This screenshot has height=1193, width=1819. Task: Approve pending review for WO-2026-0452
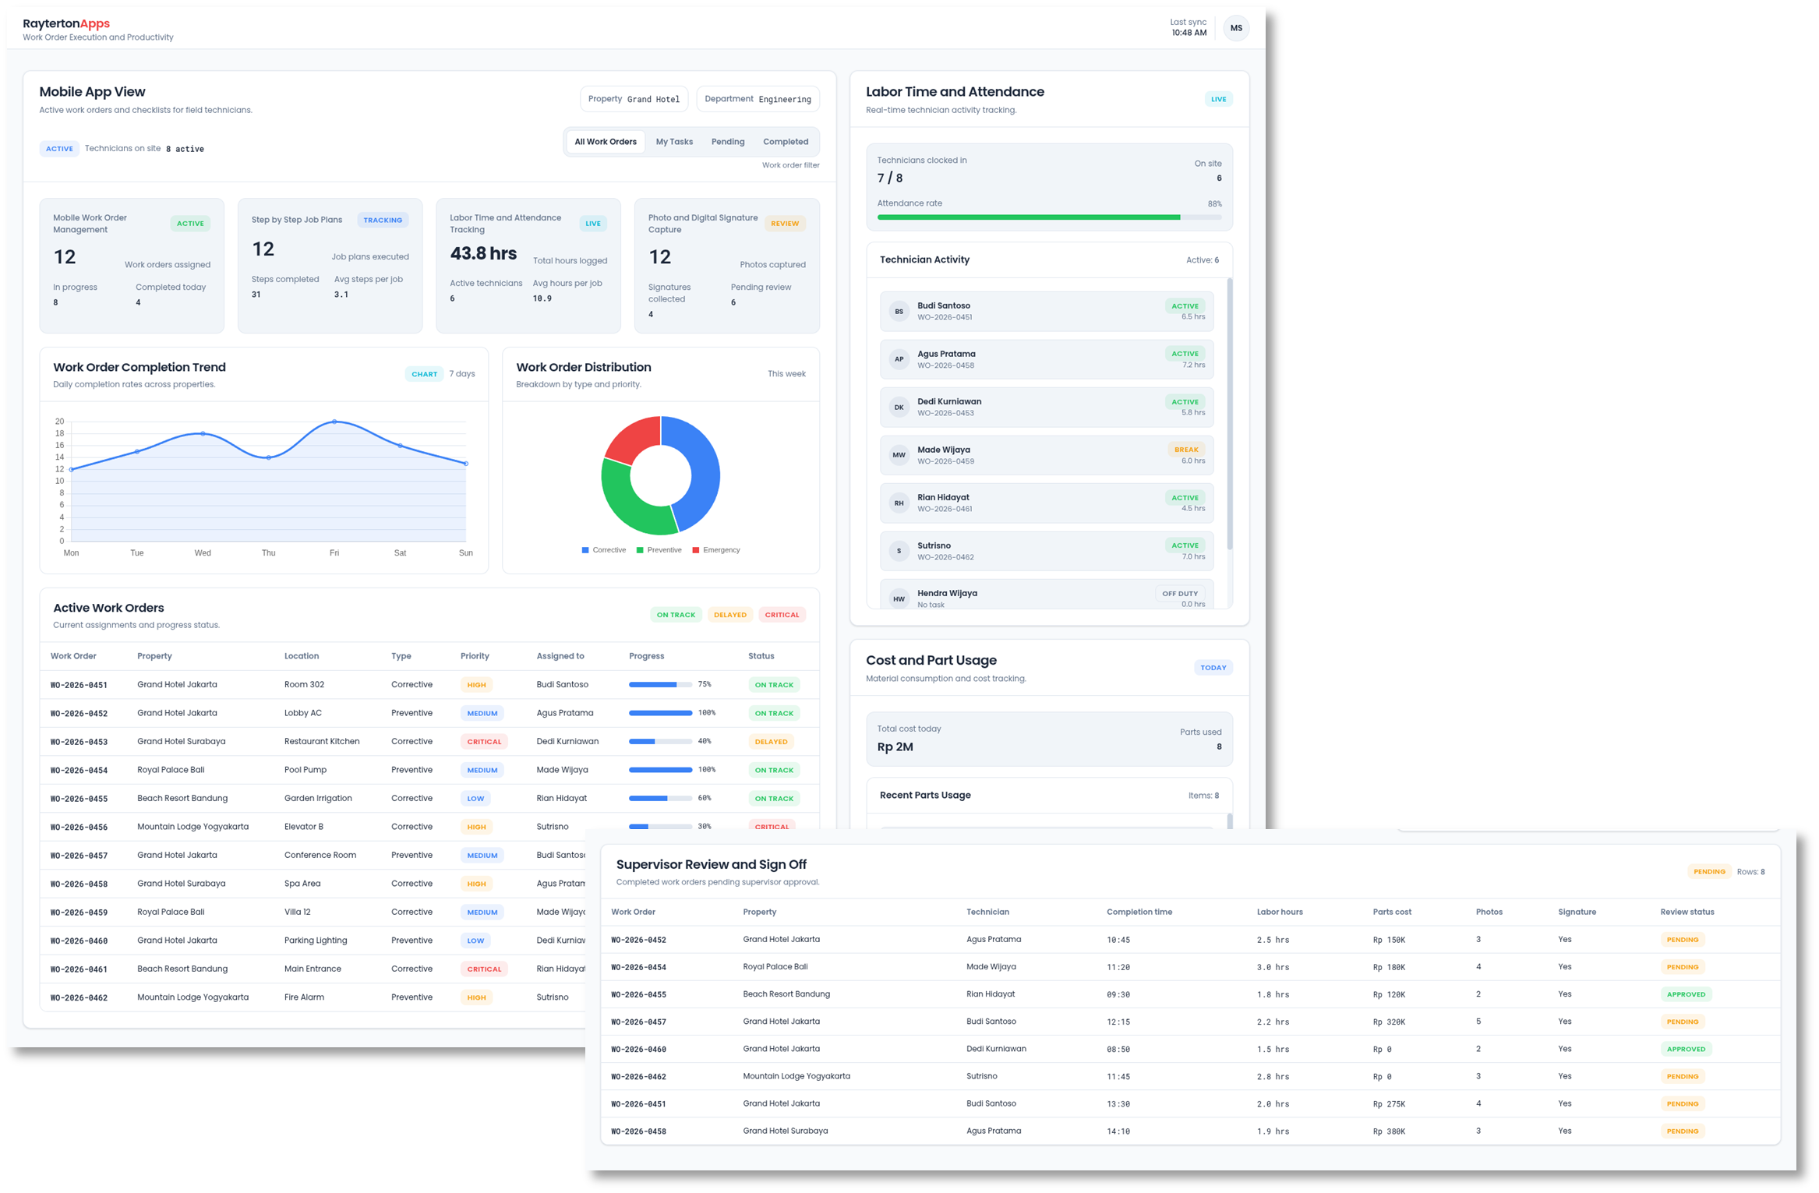tap(1682, 939)
